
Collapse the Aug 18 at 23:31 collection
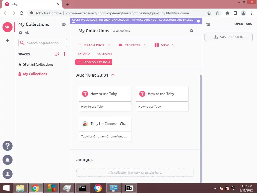tap(113, 75)
